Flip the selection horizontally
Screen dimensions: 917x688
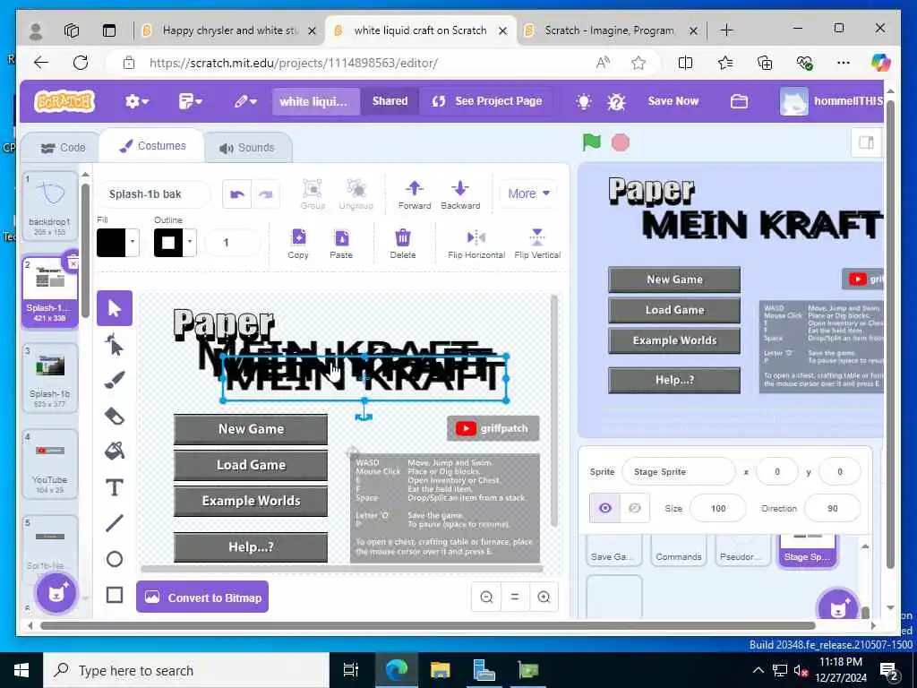point(476,244)
